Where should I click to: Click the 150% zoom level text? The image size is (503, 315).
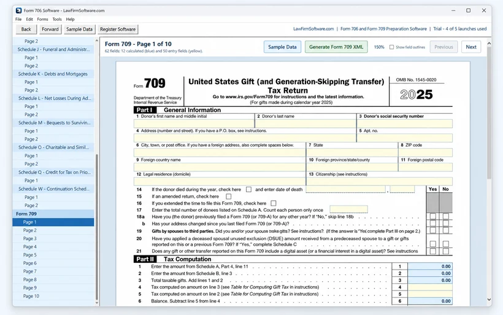pyautogui.click(x=379, y=47)
